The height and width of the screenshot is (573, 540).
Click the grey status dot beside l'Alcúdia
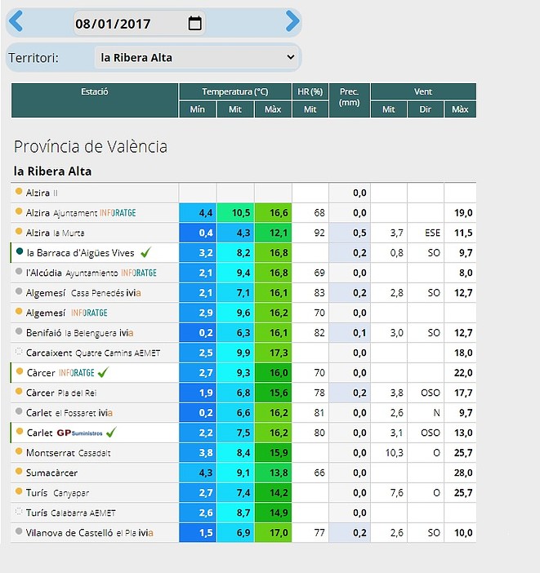coord(19,271)
